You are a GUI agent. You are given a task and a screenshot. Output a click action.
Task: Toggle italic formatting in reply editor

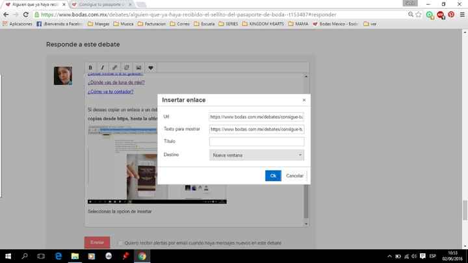click(x=103, y=68)
